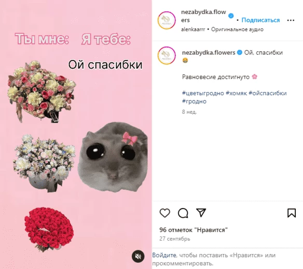The width and height of the screenshot is (303, 269).
Task: Open the #цветыгродно hashtag
Action: 203,93
